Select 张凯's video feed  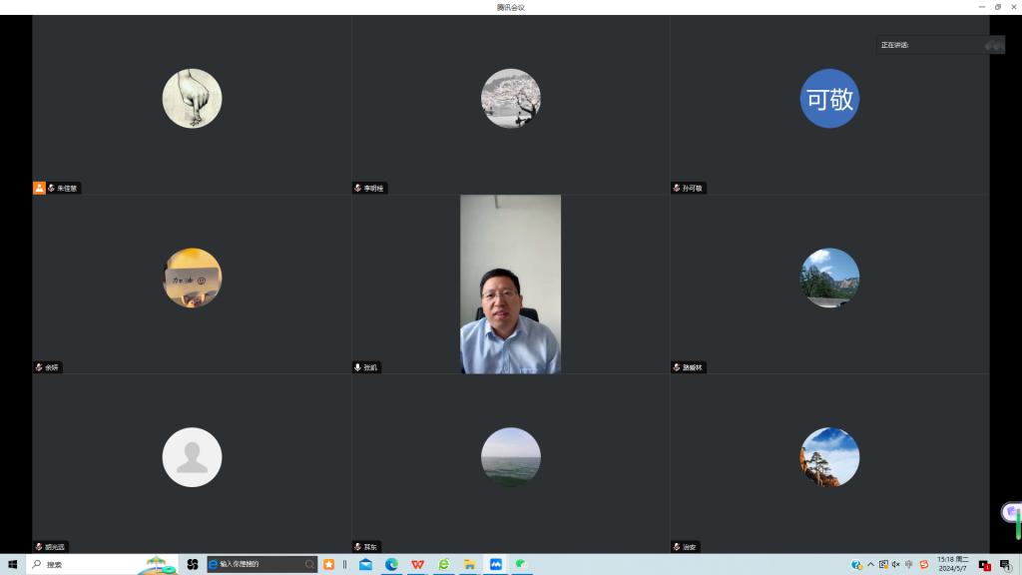pyautogui.click(x=510, y=285)
